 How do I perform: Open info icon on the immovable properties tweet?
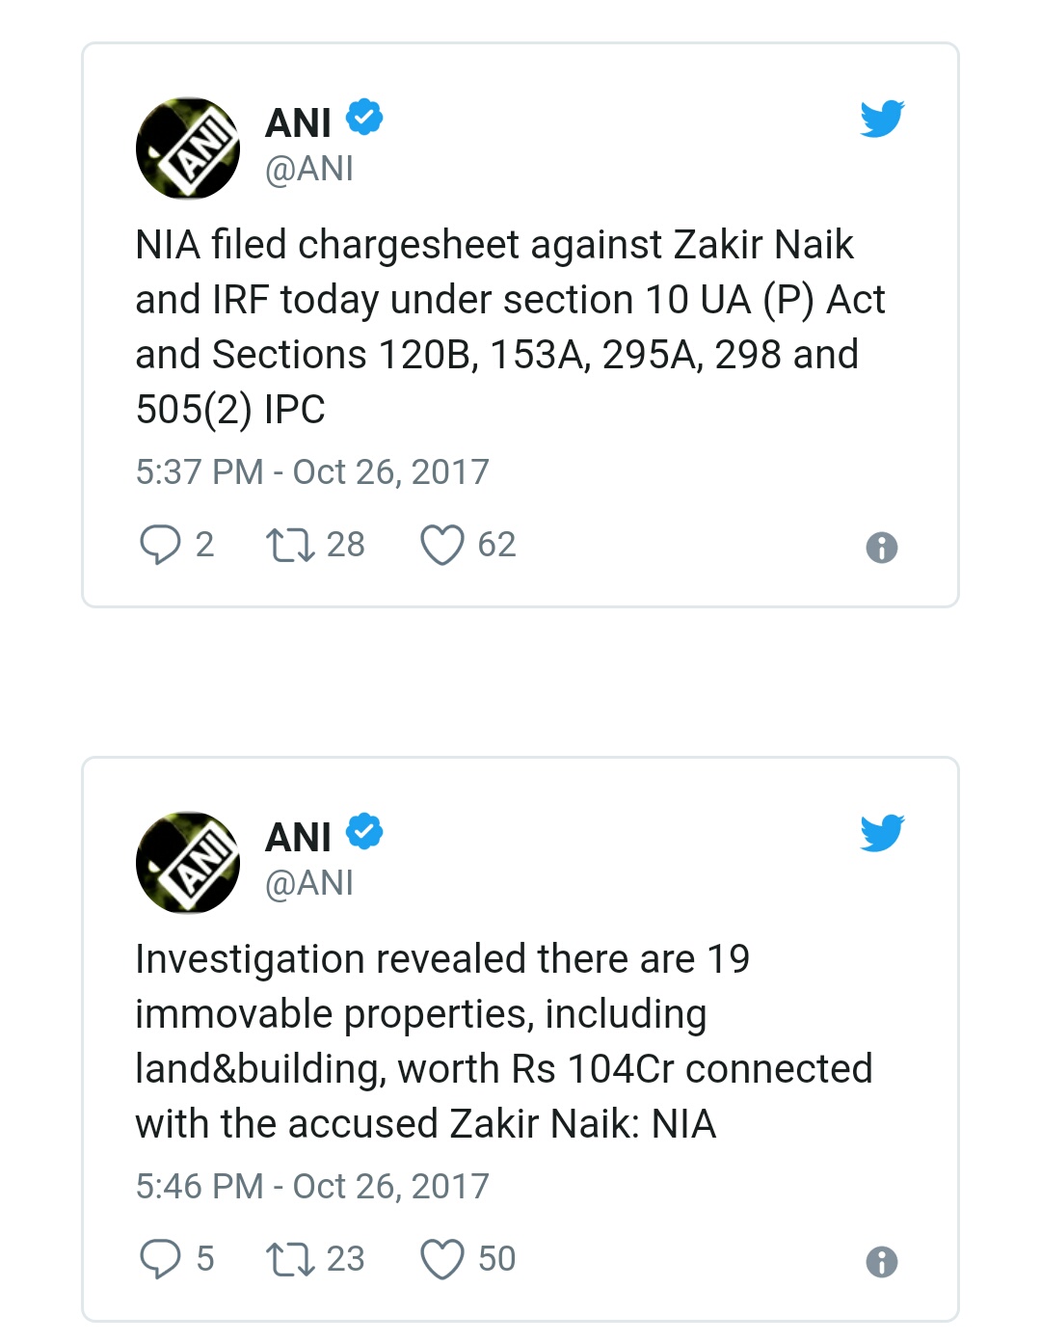(881, 1262)
